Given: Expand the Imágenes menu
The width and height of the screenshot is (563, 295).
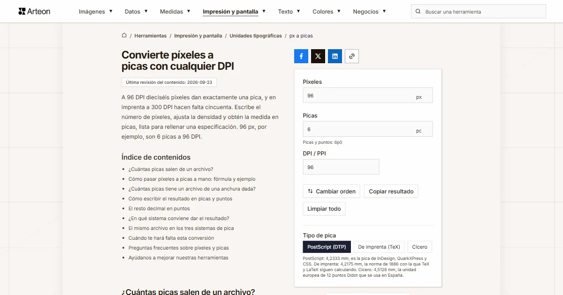Looking at the screenshot, I should pos(96,12).
